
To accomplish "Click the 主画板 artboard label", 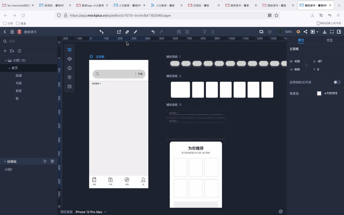I will (x=100, y=57).
